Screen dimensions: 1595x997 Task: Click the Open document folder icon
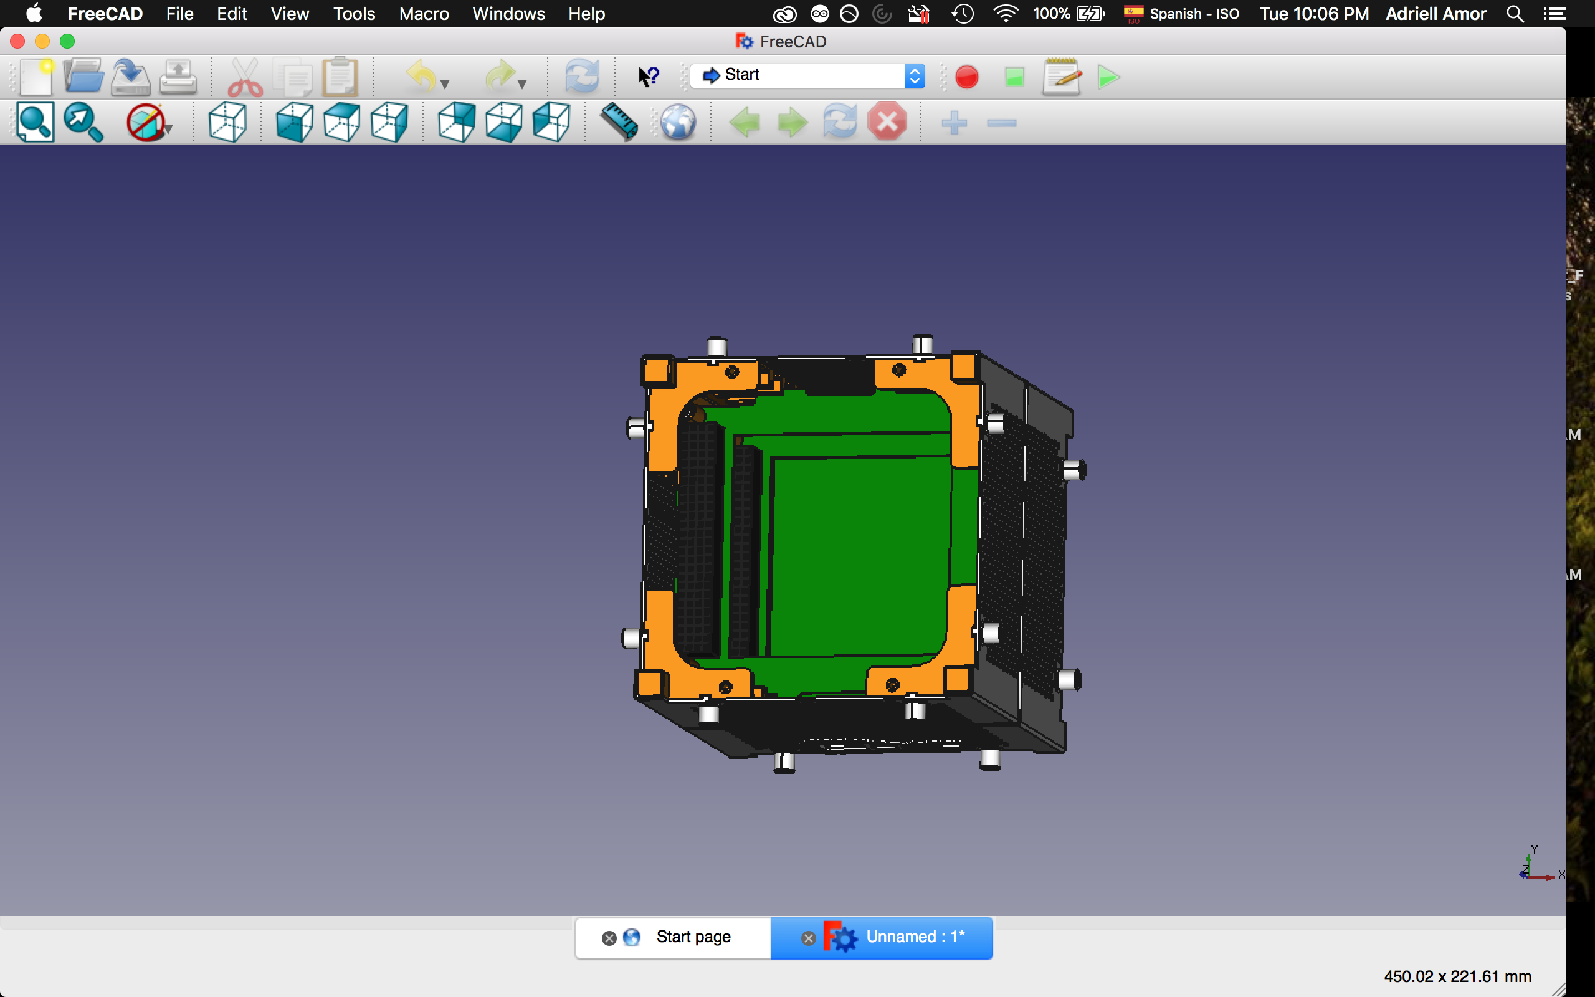82,77
